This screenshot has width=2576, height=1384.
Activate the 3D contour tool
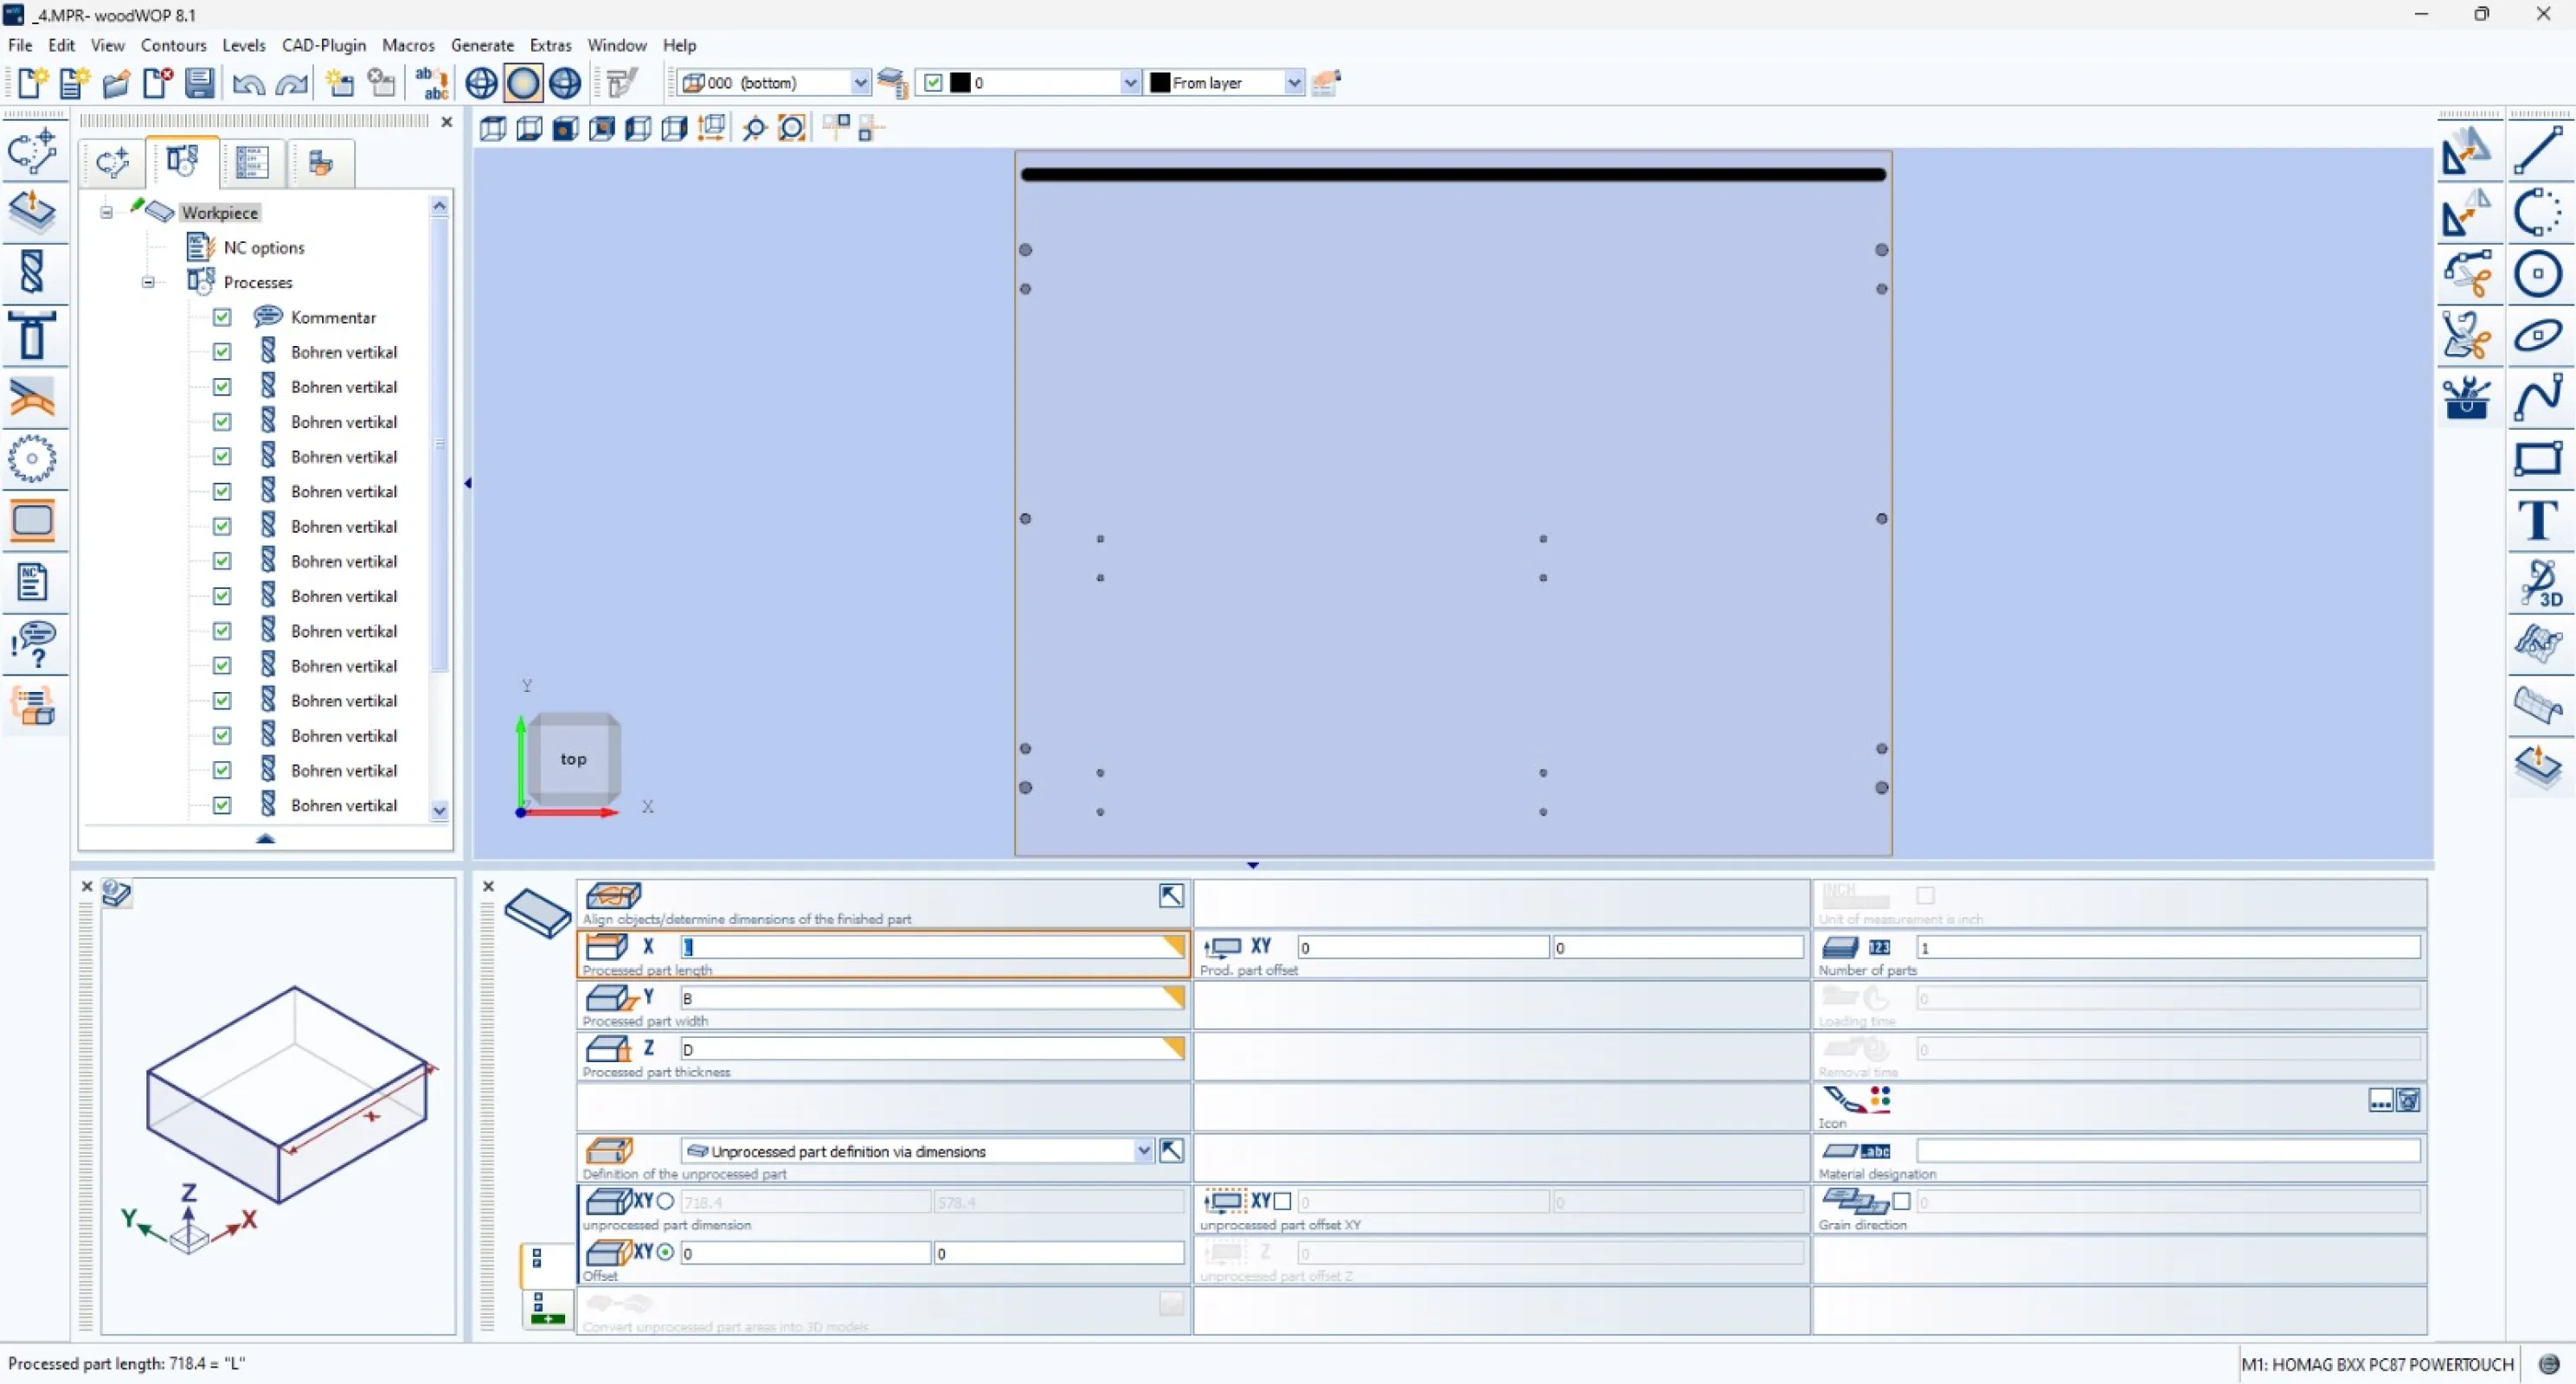[2540, 584]
